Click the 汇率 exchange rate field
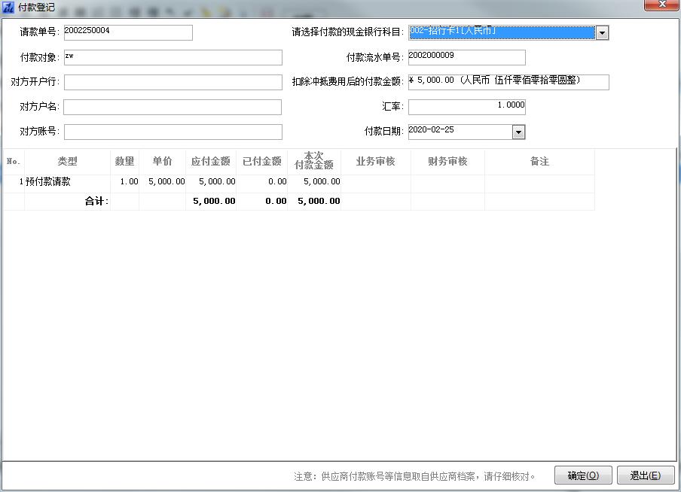 [x=466, y=107]
